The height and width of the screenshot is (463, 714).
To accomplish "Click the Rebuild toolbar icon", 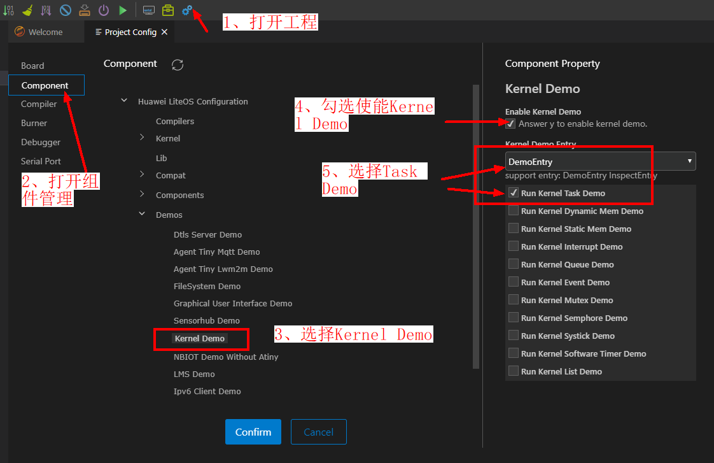I will tap(46, 10).
